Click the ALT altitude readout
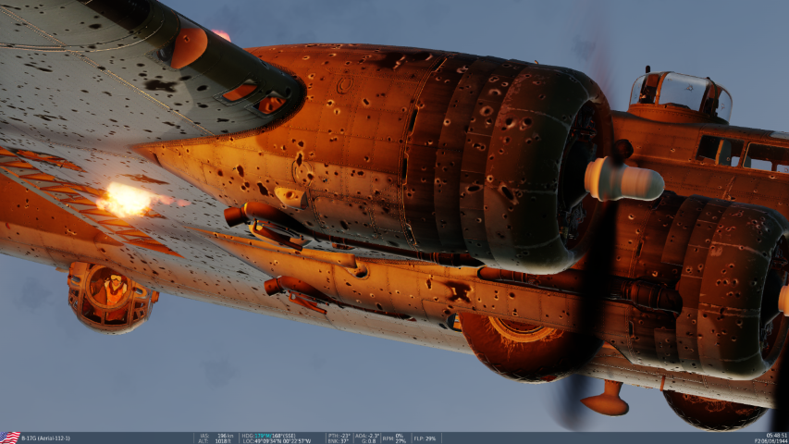The image size is (789, 444). (x=217, y=441)
